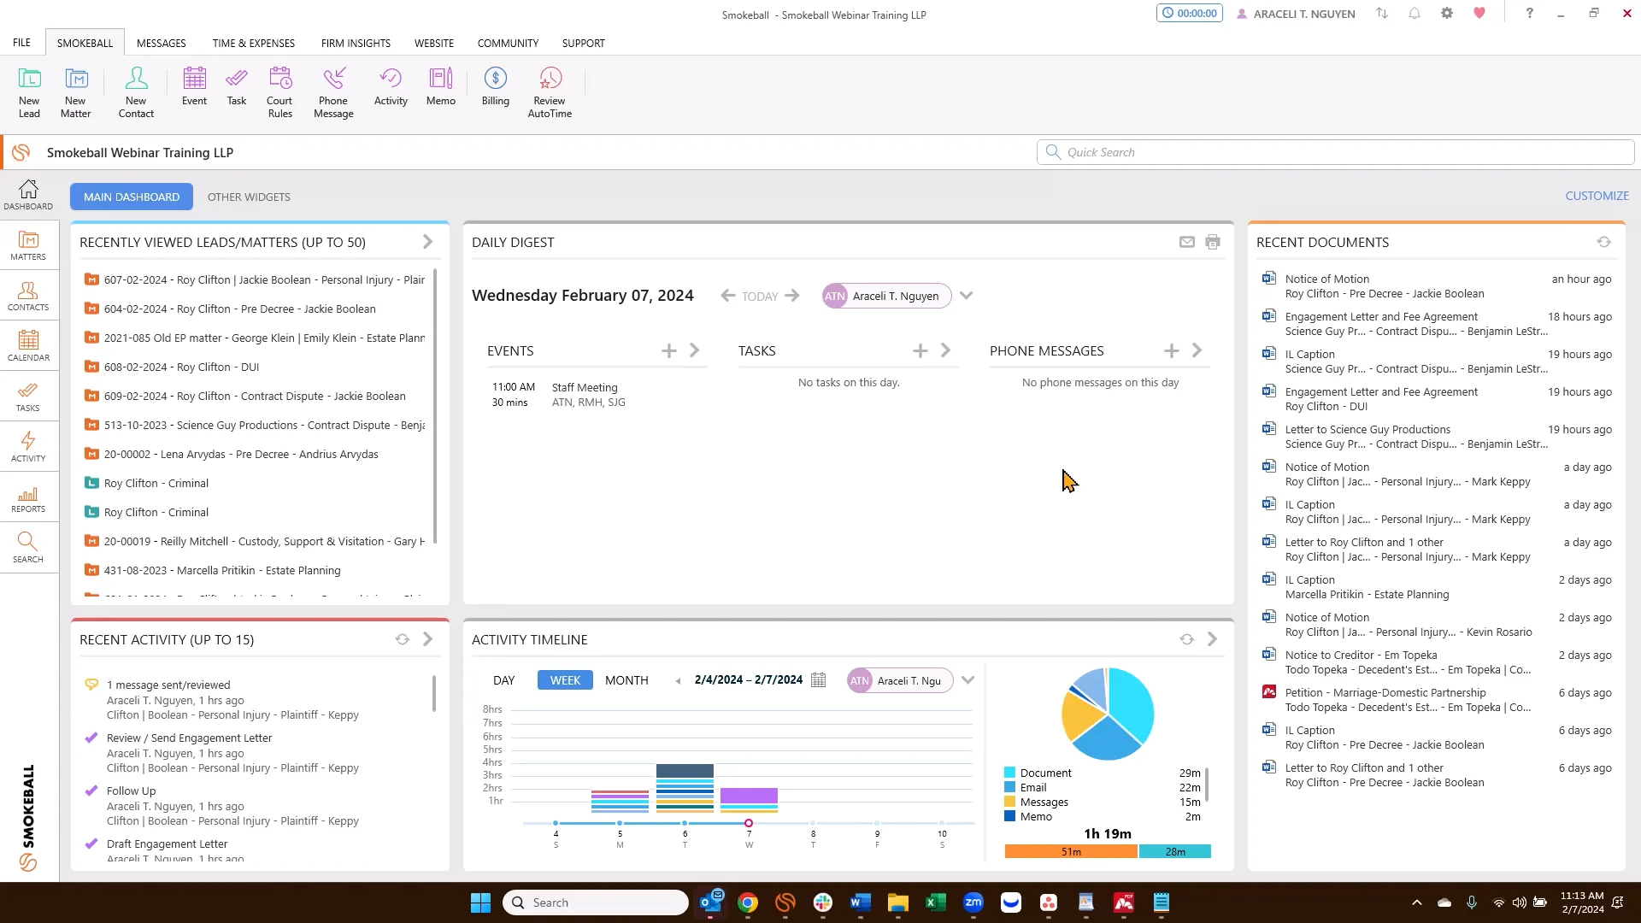
Task: Start the 00:00:00 timer
Action: tap(1189, 14)
